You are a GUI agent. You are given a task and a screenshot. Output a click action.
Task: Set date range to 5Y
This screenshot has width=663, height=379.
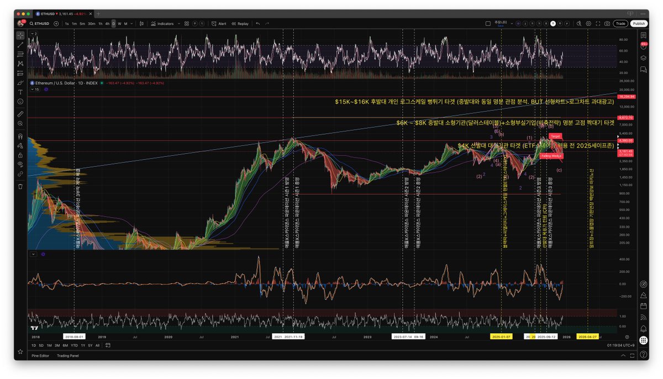pos(90,345)
